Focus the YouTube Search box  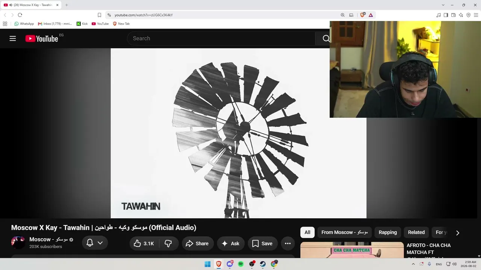click(222, 38)
